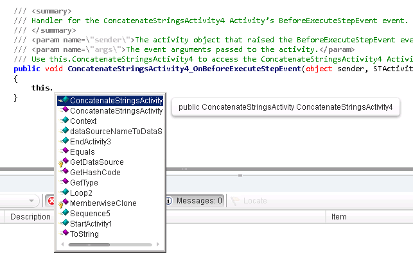Viewport: 413px width, 265px height.
Task: Click the Sequence5 field icon
Action: point(64,213)
